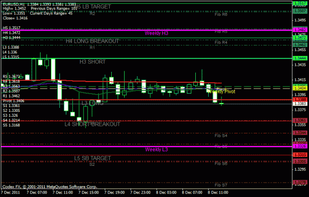Viewport: 309px width, 197px height.
Task: Select the '7 Dec 11:00' time axis label
Action: click(x=63, y=193)
